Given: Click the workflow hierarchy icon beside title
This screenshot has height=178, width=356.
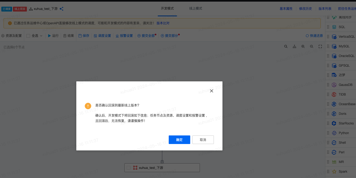Looking at the screenshot, I should pyautogui.click(x=31, y=9).
